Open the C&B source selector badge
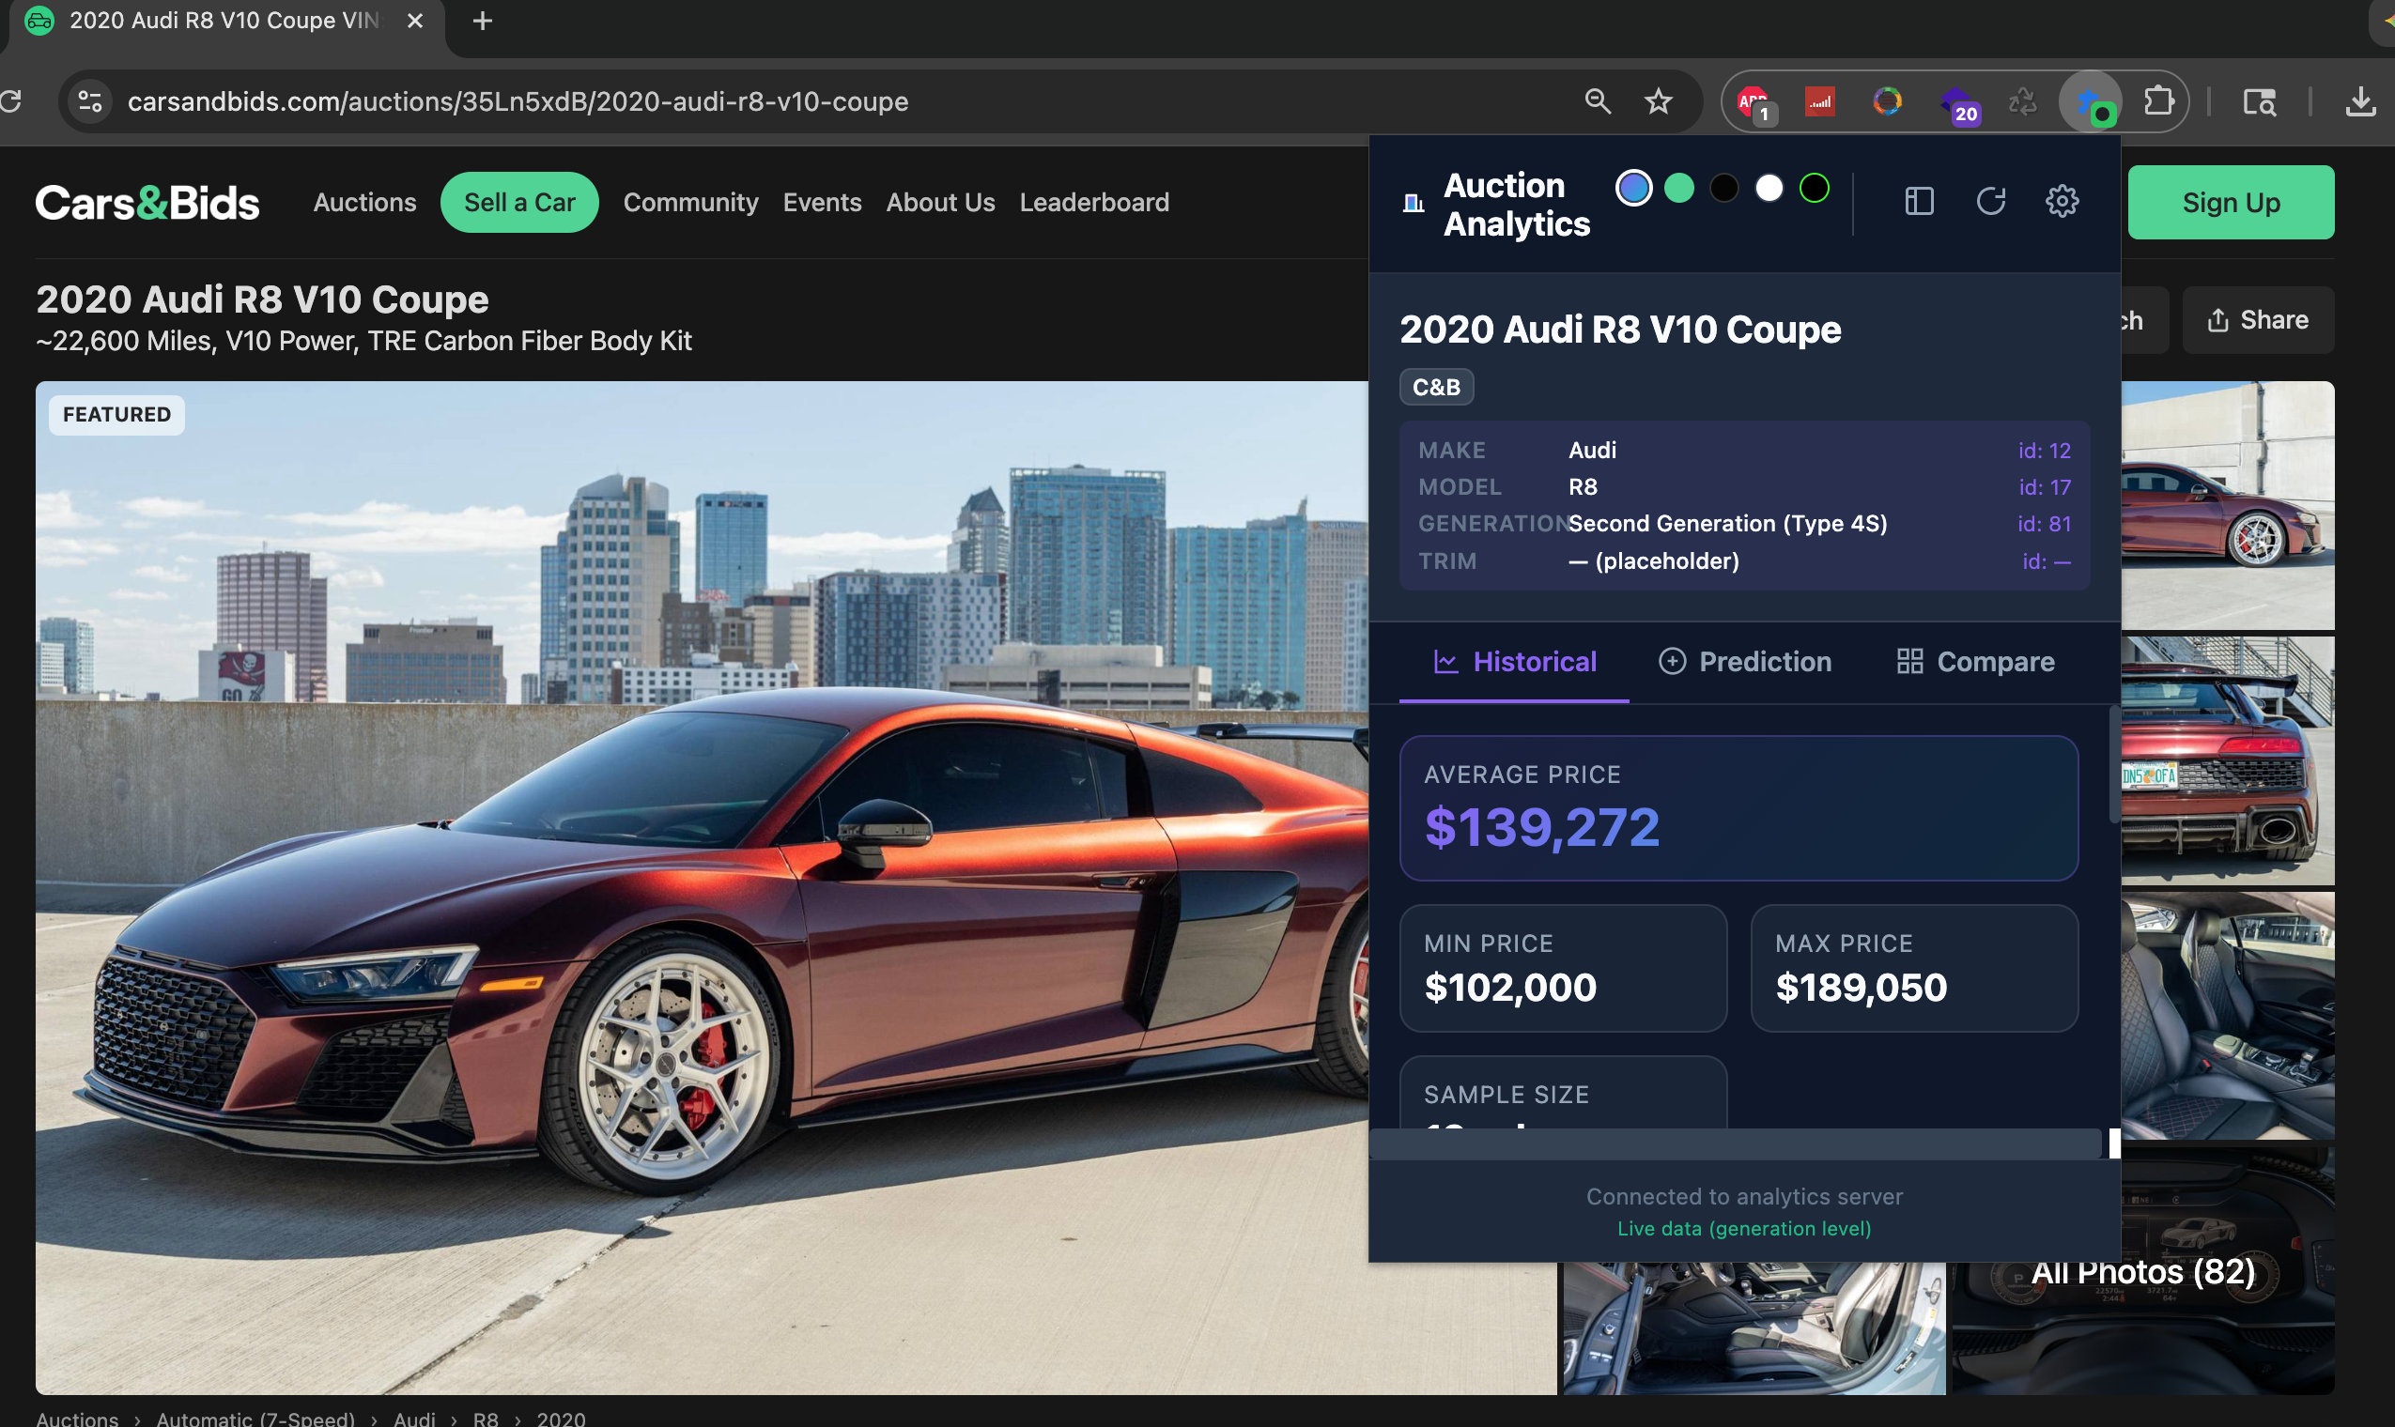Screen dimensions: 2395x1427 [x=1435, y=387]
